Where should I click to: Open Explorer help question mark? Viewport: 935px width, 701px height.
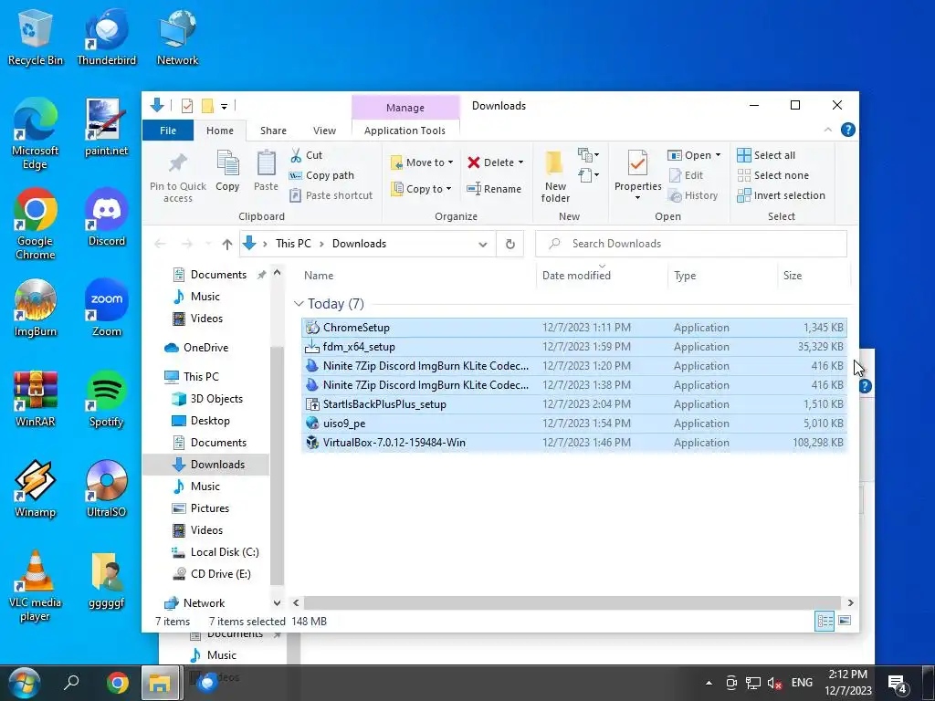click(x=848, y=130)
